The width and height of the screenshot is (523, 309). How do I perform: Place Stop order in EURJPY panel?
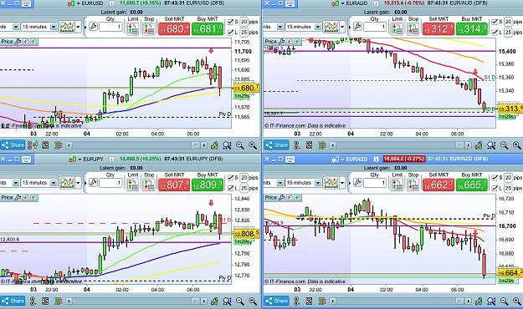tap(149, 185)
